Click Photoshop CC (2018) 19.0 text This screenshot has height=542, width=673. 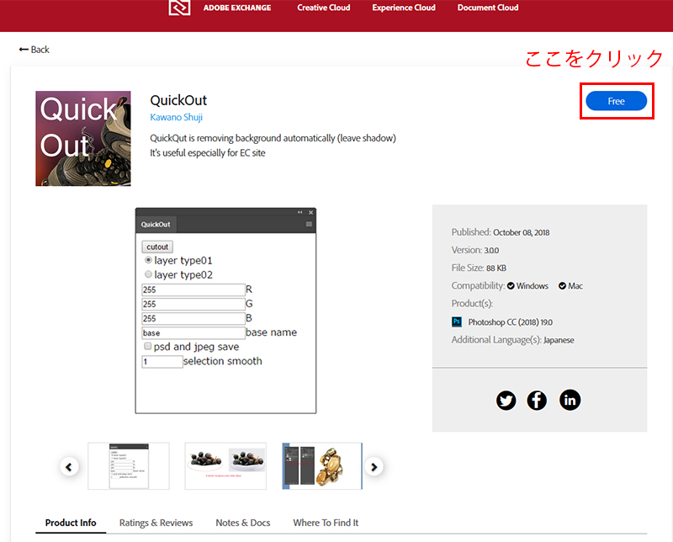click(511, 322)
